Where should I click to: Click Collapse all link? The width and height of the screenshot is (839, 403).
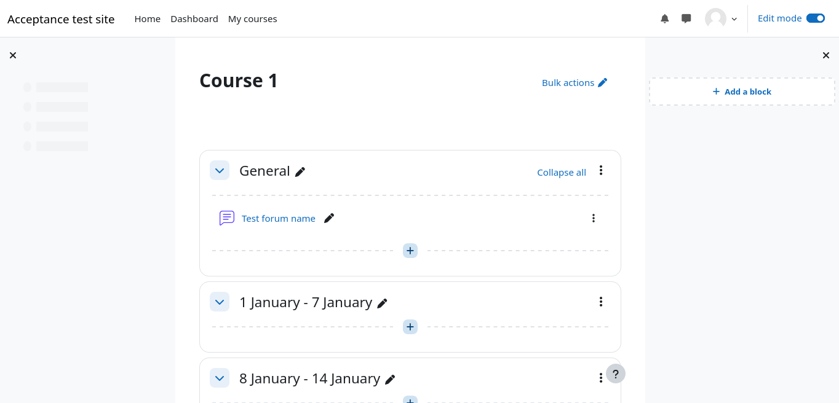[562, 173]
